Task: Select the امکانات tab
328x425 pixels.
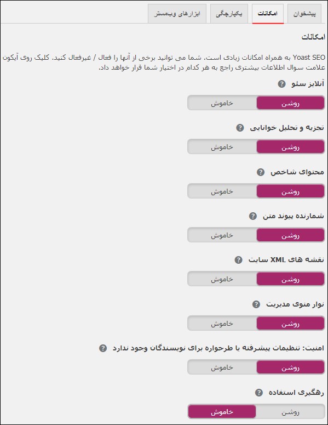Action: pos(268,14)
